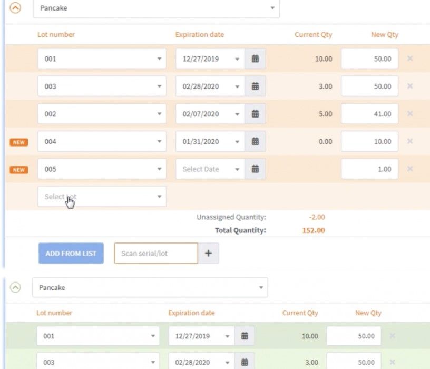Open calendar for 12/27/2019 in orange section
The image size is (430, 369).
point(255,59)
